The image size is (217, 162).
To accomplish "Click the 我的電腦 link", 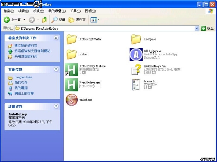I will pyautogui.click(x=21, y=88).
